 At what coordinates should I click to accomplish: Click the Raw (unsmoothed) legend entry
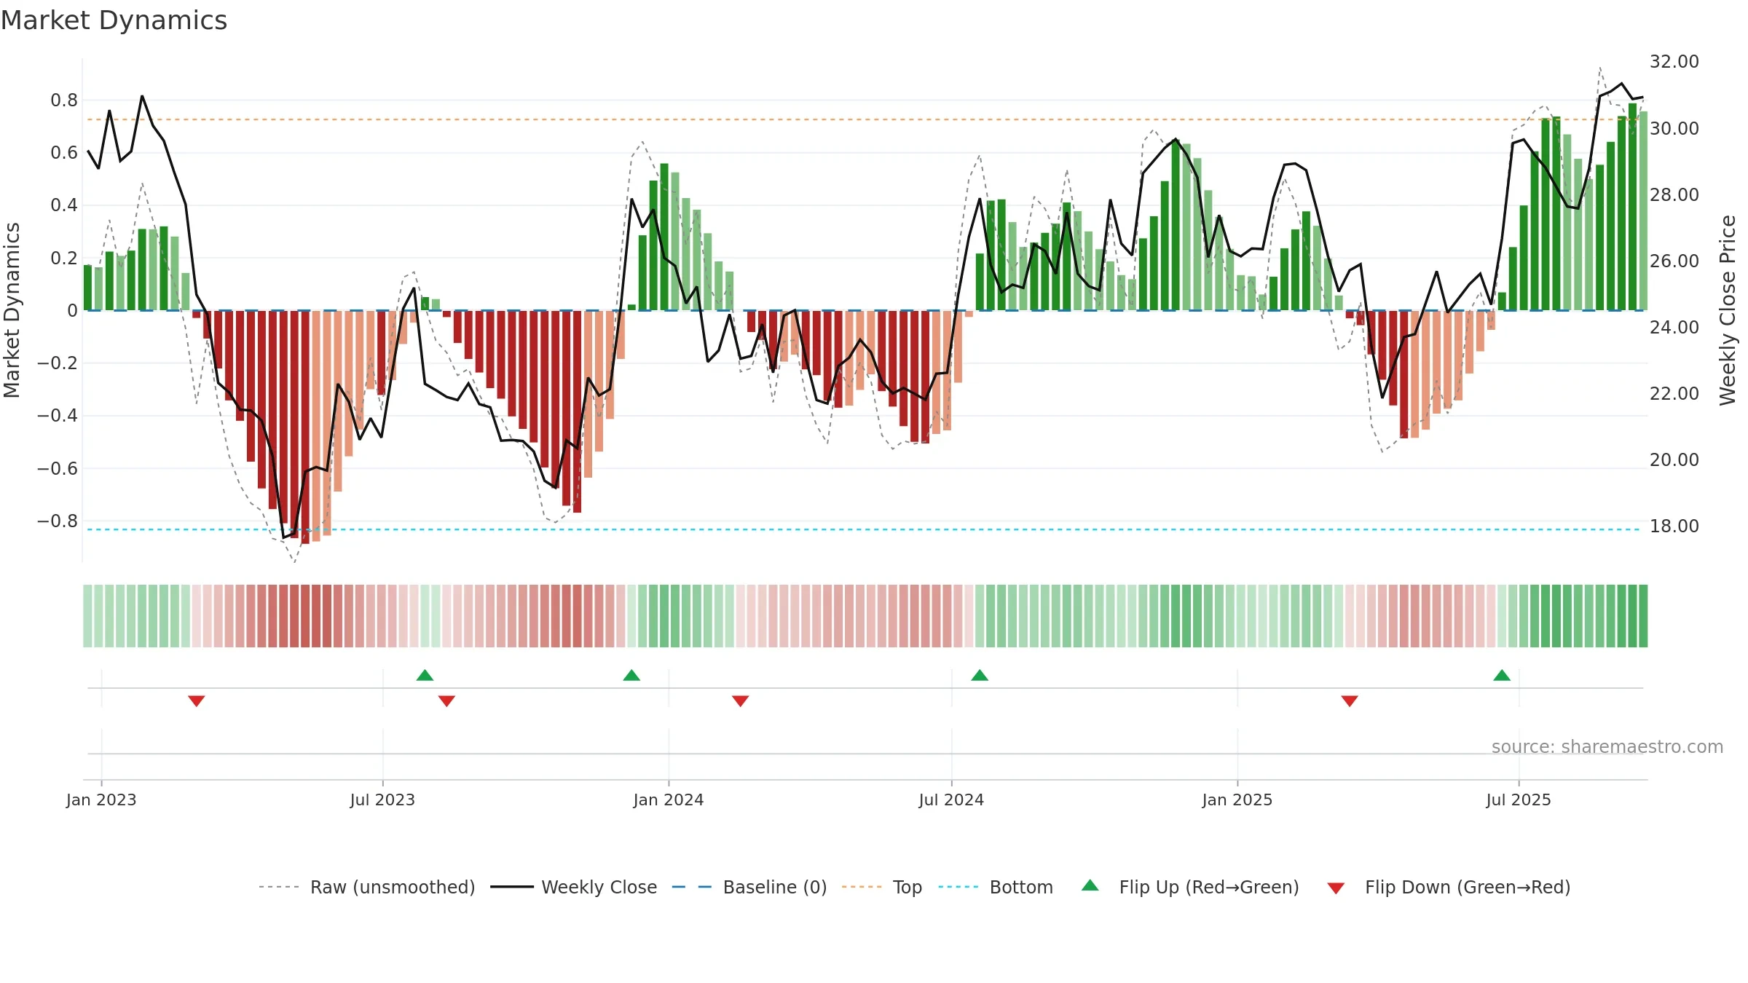click(x=366, y=887)
